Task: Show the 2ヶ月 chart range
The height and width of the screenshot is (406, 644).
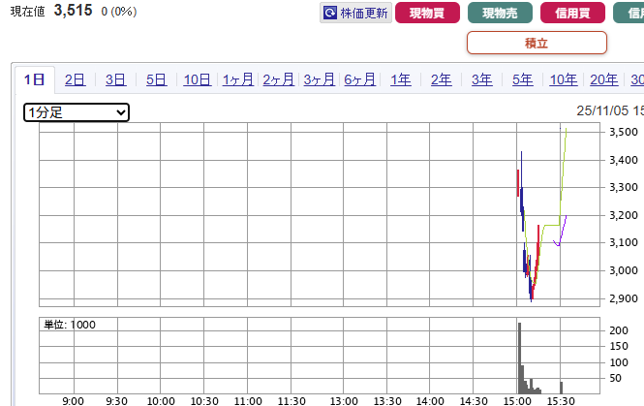Action: 278,79
